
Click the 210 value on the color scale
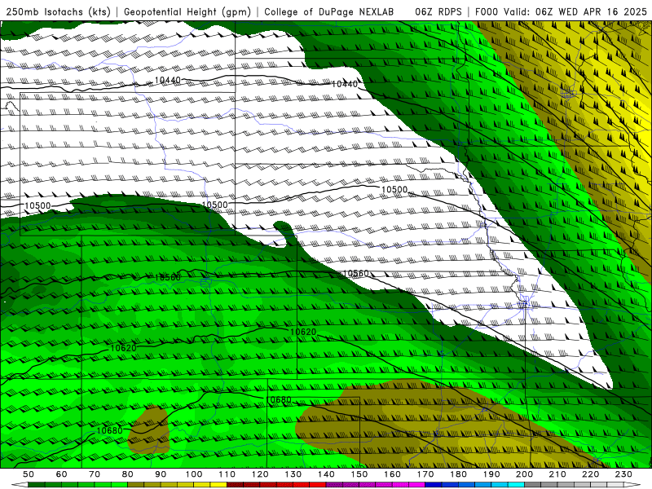(557, 474)
